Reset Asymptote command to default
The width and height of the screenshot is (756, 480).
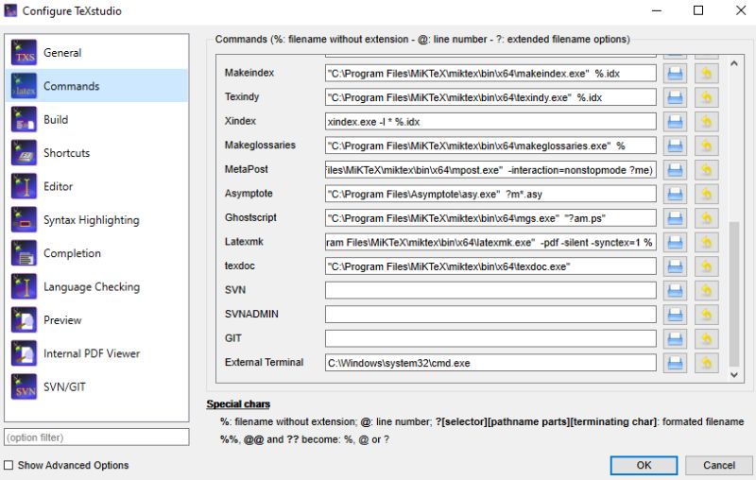click(x=706, y=194)
